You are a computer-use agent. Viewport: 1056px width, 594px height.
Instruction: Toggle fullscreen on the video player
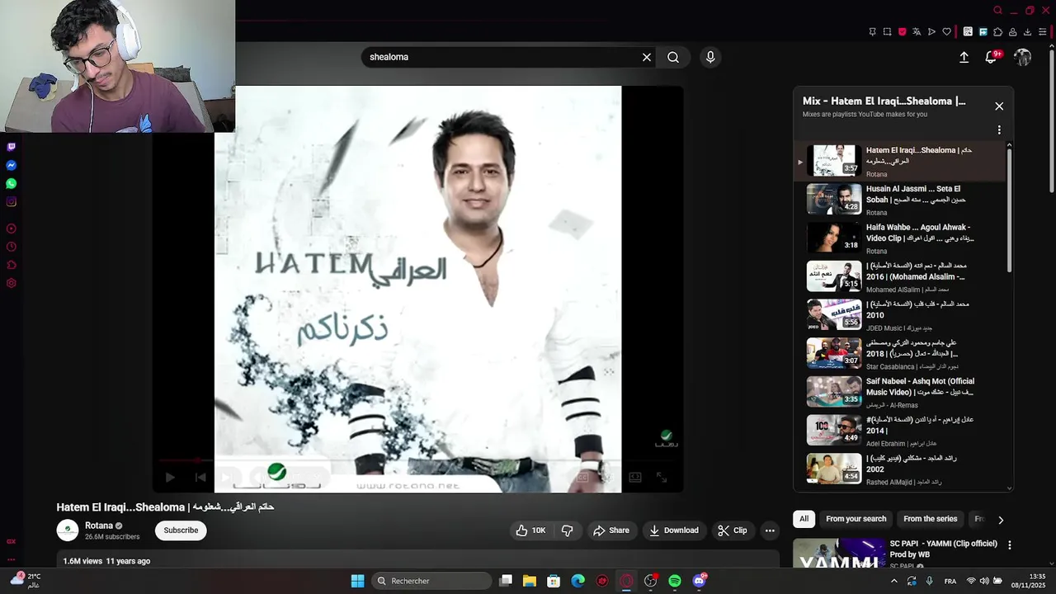pos(662,477)
